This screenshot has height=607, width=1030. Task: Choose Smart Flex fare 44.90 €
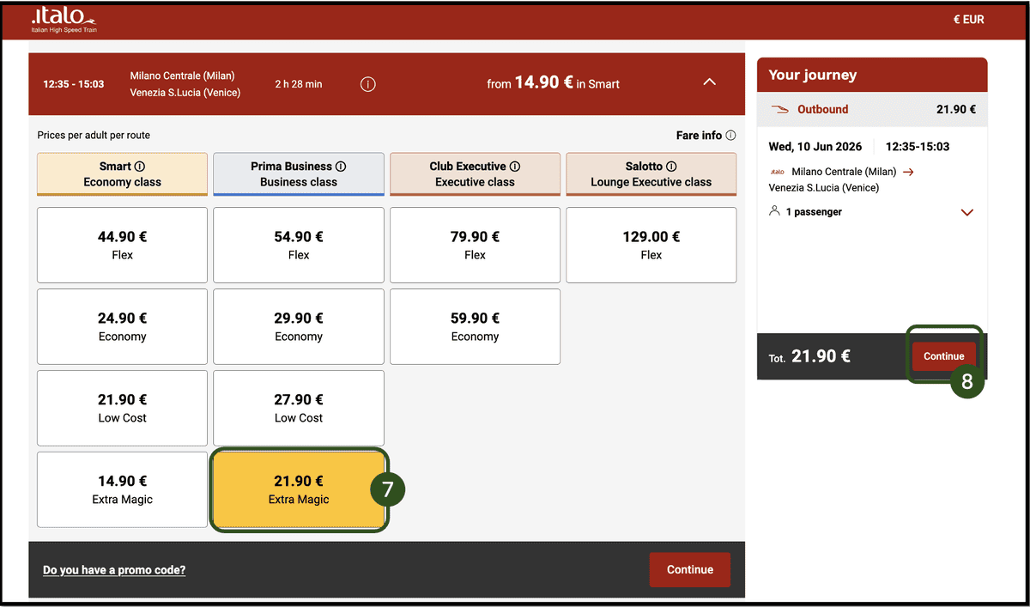click(122, 245)
